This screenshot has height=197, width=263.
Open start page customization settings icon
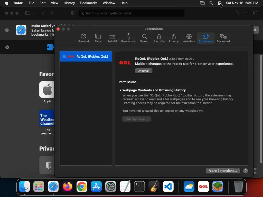tap(255, 171)
